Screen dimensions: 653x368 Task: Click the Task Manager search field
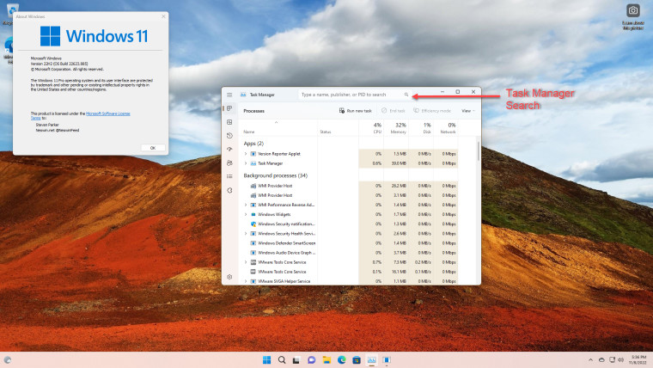(x=355, y=95)
